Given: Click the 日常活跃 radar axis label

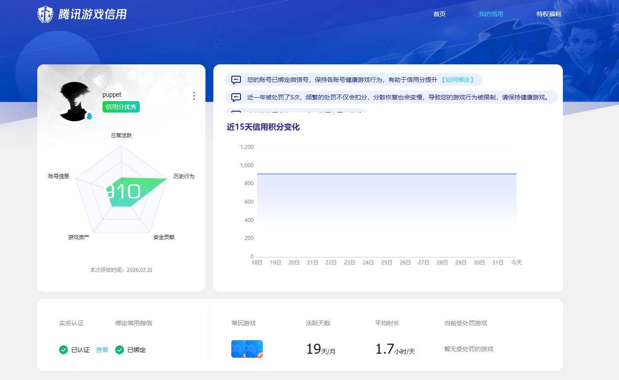Looking at the screenshot, I should (121, 135).
